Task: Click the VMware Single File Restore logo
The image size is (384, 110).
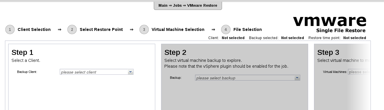Action: (x=330, y=24)
